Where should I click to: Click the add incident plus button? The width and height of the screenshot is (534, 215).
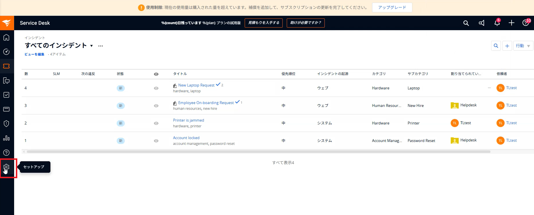click(x=507, y=46)
